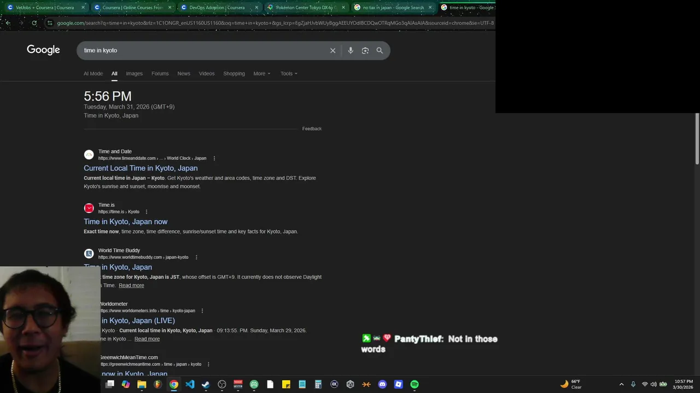
Task: Open Calculator from the taskbar
Action: pos(318,384)
